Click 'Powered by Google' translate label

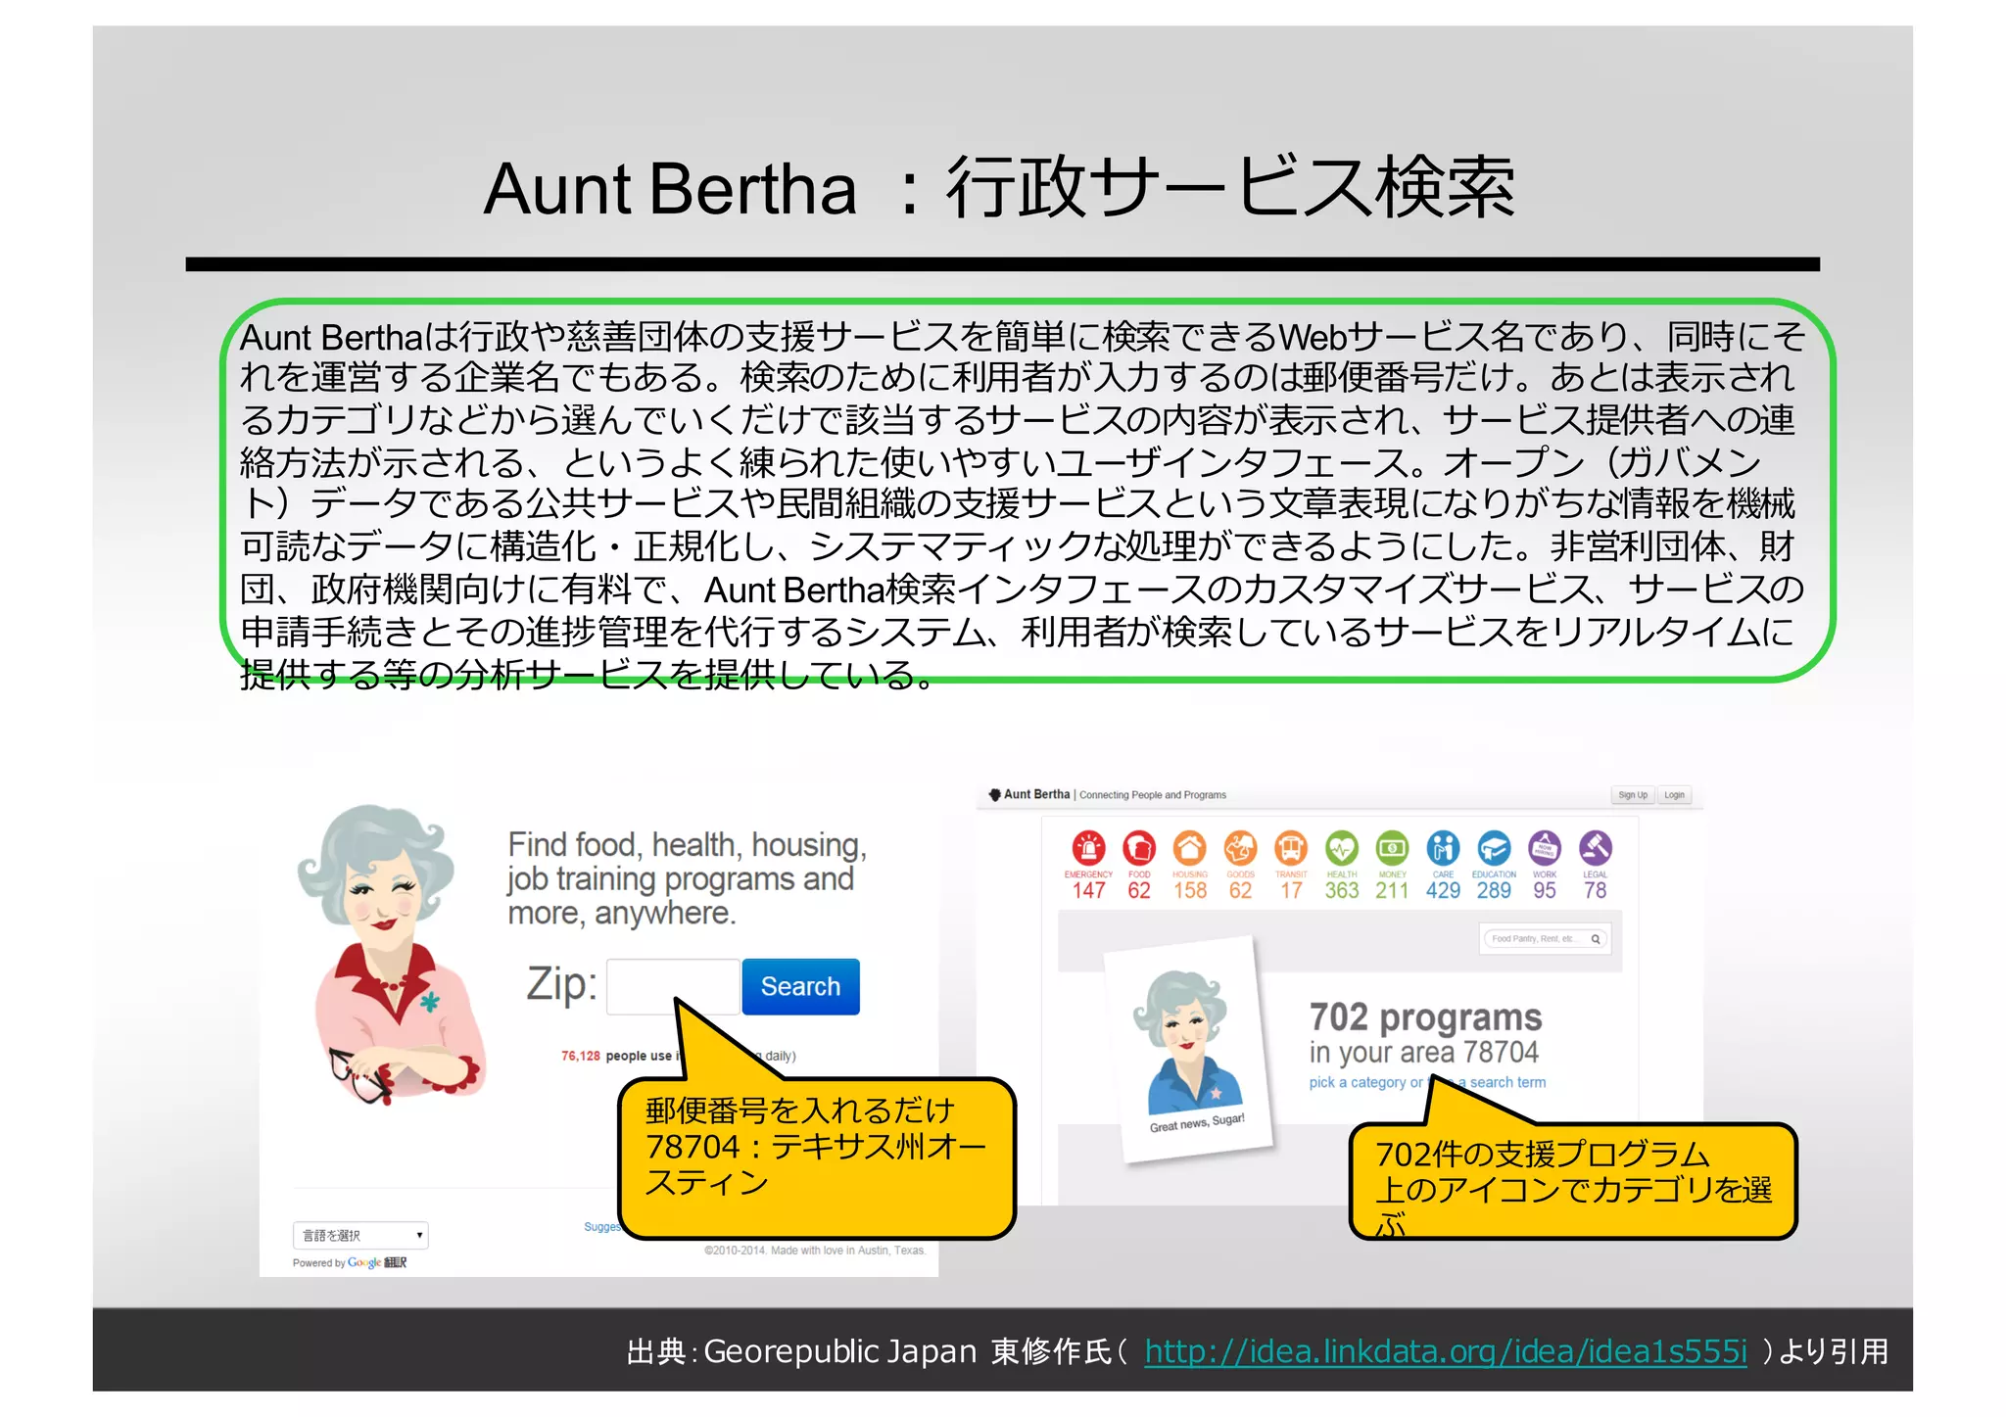pos(350,1263)
